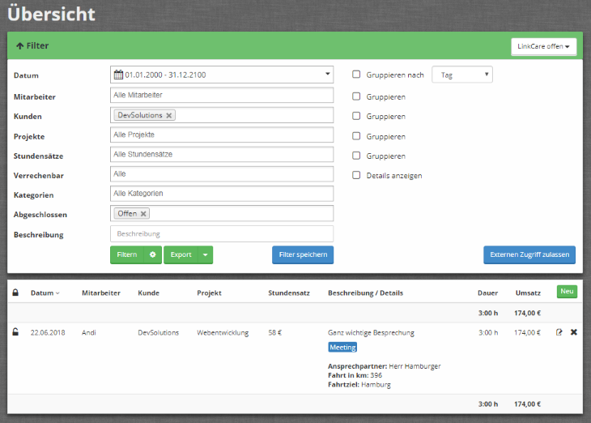This screenshot has width=591, height=423.
Task: Sort table by Datum column header
Action: click(x=45, y=293)
